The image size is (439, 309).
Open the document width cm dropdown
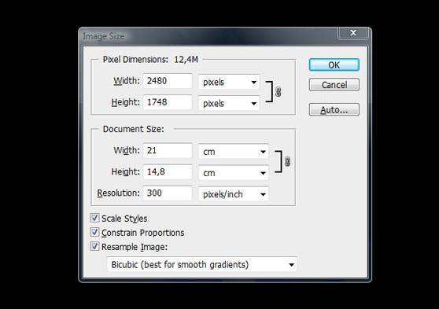[234, 152]
